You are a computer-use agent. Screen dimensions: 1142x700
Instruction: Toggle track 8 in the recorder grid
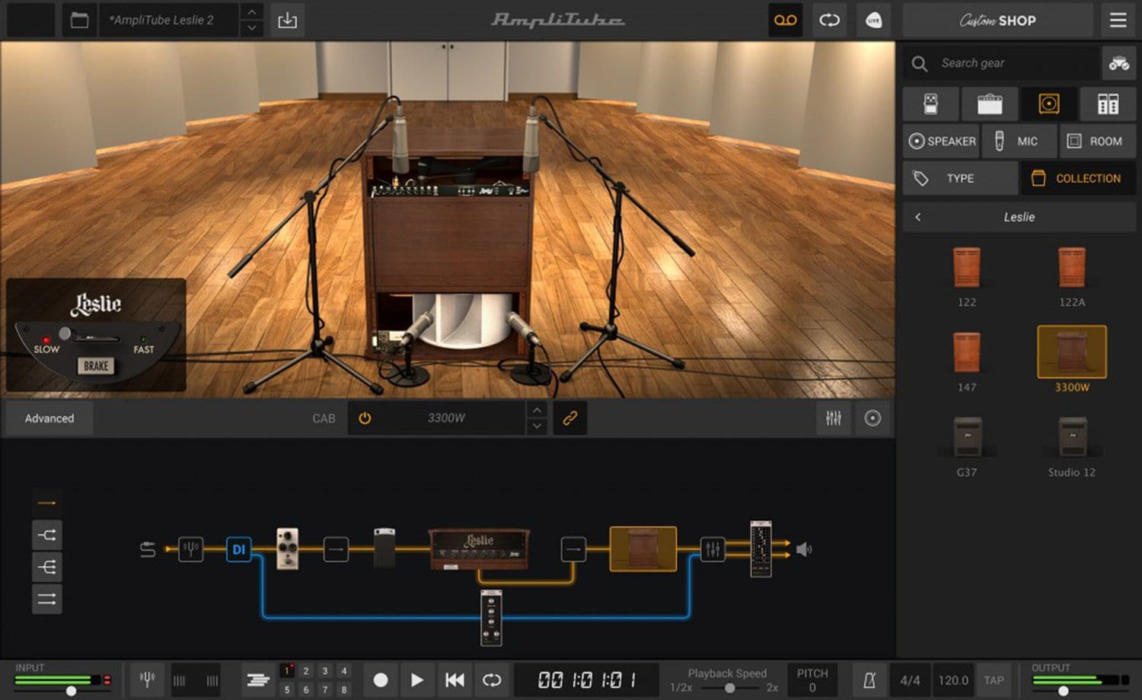click(x=344, y=689)
